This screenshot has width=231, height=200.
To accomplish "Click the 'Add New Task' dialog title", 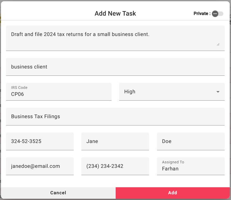I will pyautogui.click(x=115, y=13).
